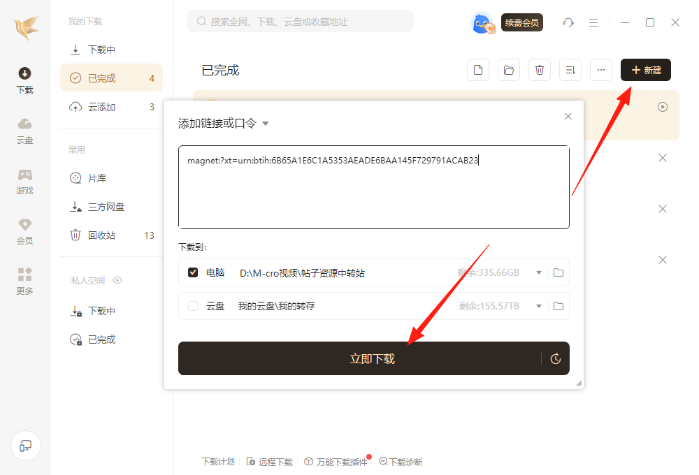Uncheck the 电脑 download destination checkbox
This screenshot has height=475, width=699.
(193, 272)
